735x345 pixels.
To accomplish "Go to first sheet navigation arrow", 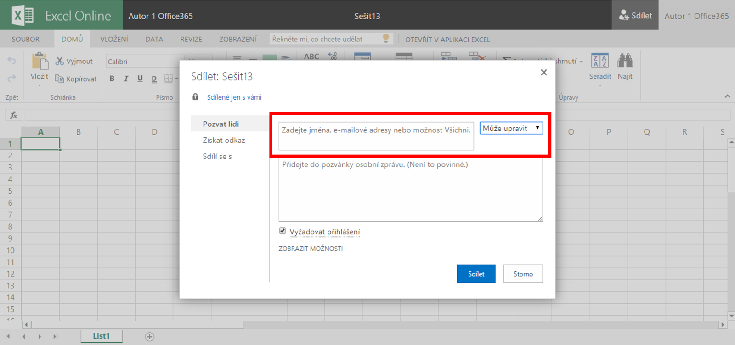I will point(8,337).
